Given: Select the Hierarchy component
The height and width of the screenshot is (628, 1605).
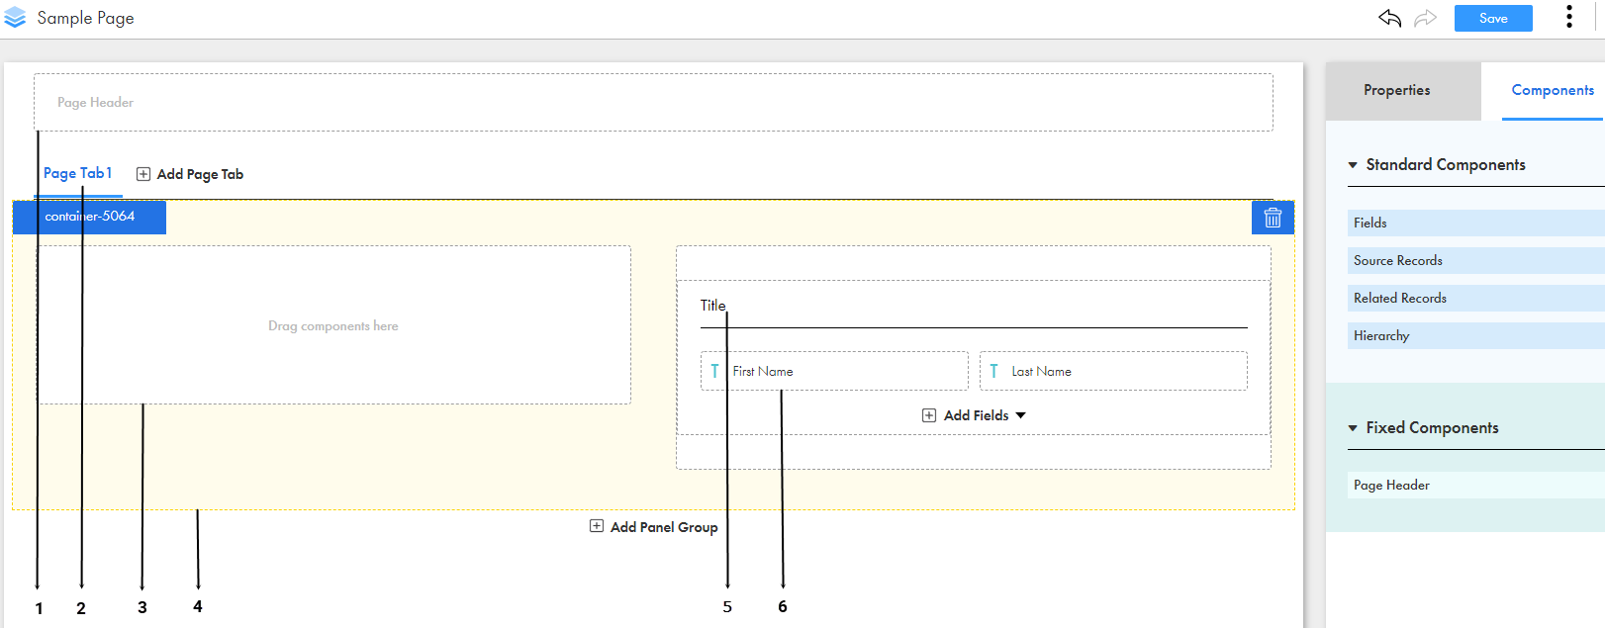Looking at the screenshot, I should (x=1475, y=336).
